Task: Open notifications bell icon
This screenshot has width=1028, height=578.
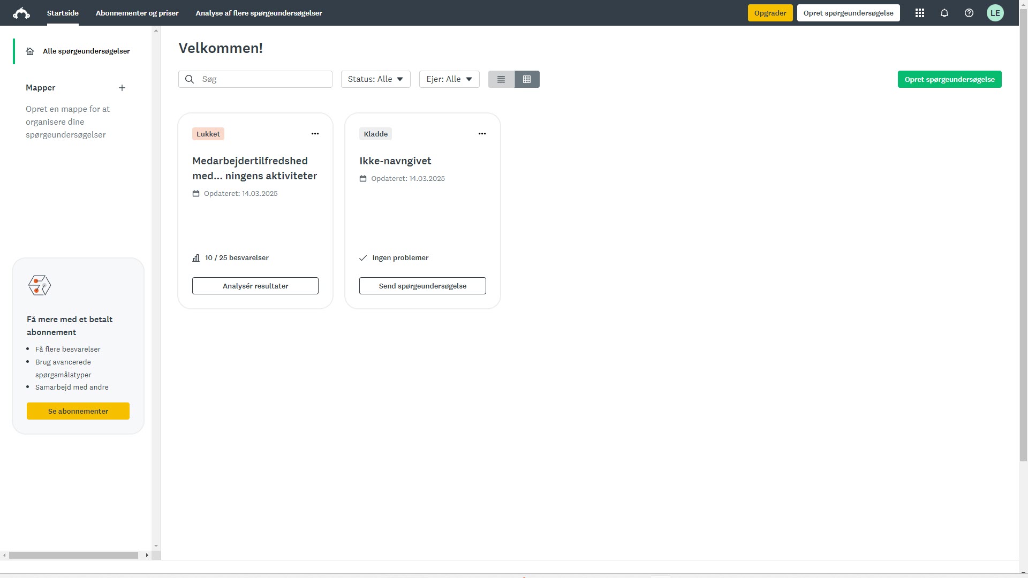Action: click(944, 13)
